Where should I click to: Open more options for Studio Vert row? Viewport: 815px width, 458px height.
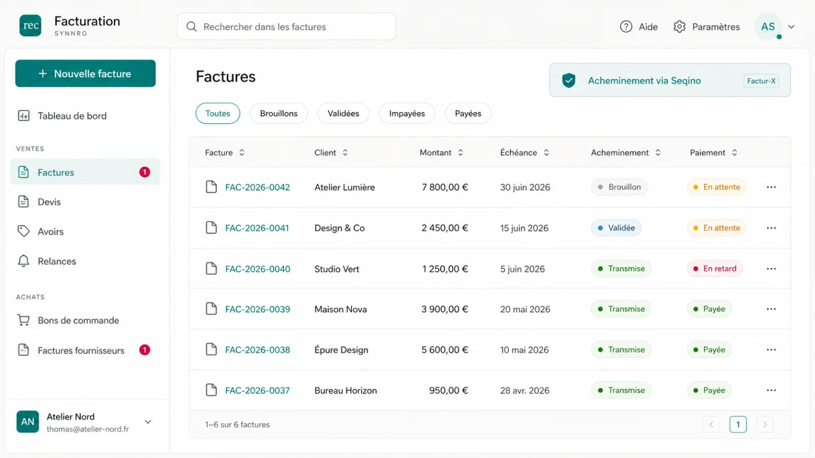tap(771, 269)
